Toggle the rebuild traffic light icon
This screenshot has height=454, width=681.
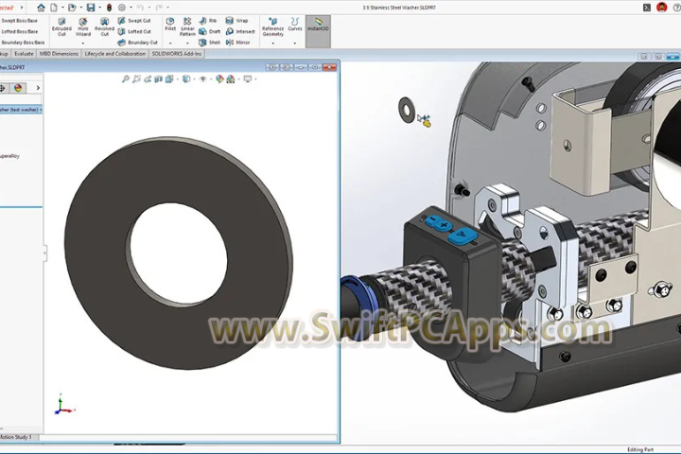pos(107,7)
